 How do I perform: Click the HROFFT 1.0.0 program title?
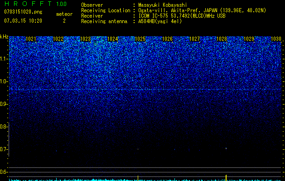point(36,4)
